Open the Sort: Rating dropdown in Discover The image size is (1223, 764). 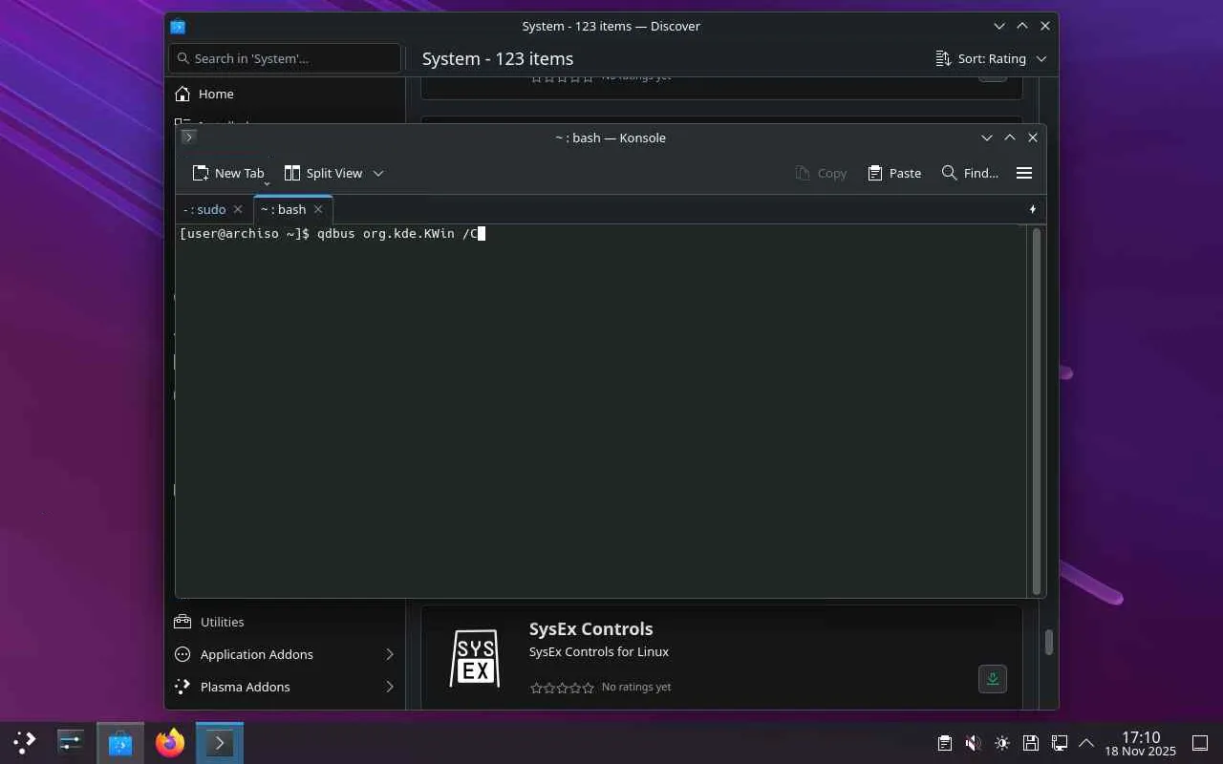pyautogui.click(x=991, y=58)
